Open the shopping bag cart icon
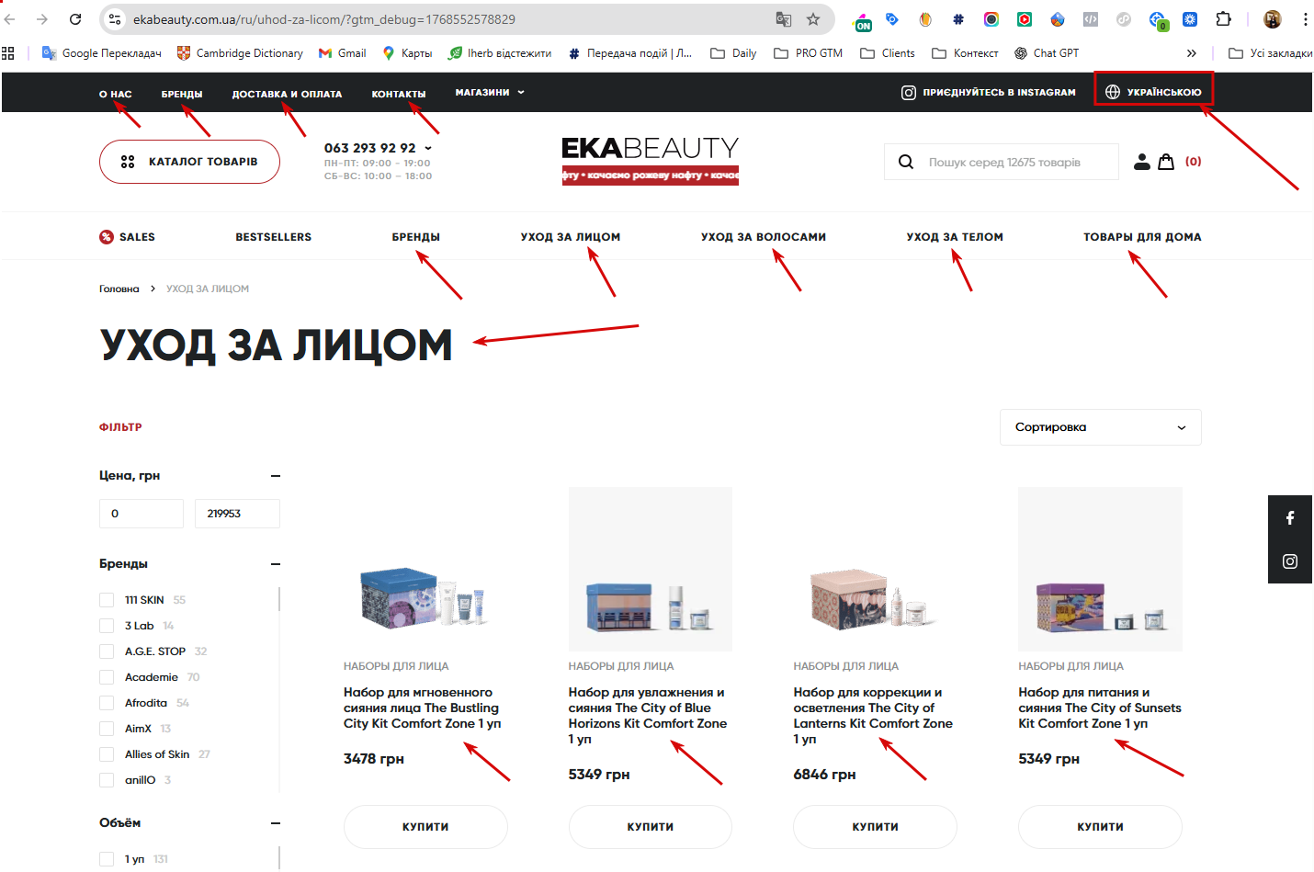Image resolution: width=1314 pixels, height=872 pixels. [x=1166, y=162]
